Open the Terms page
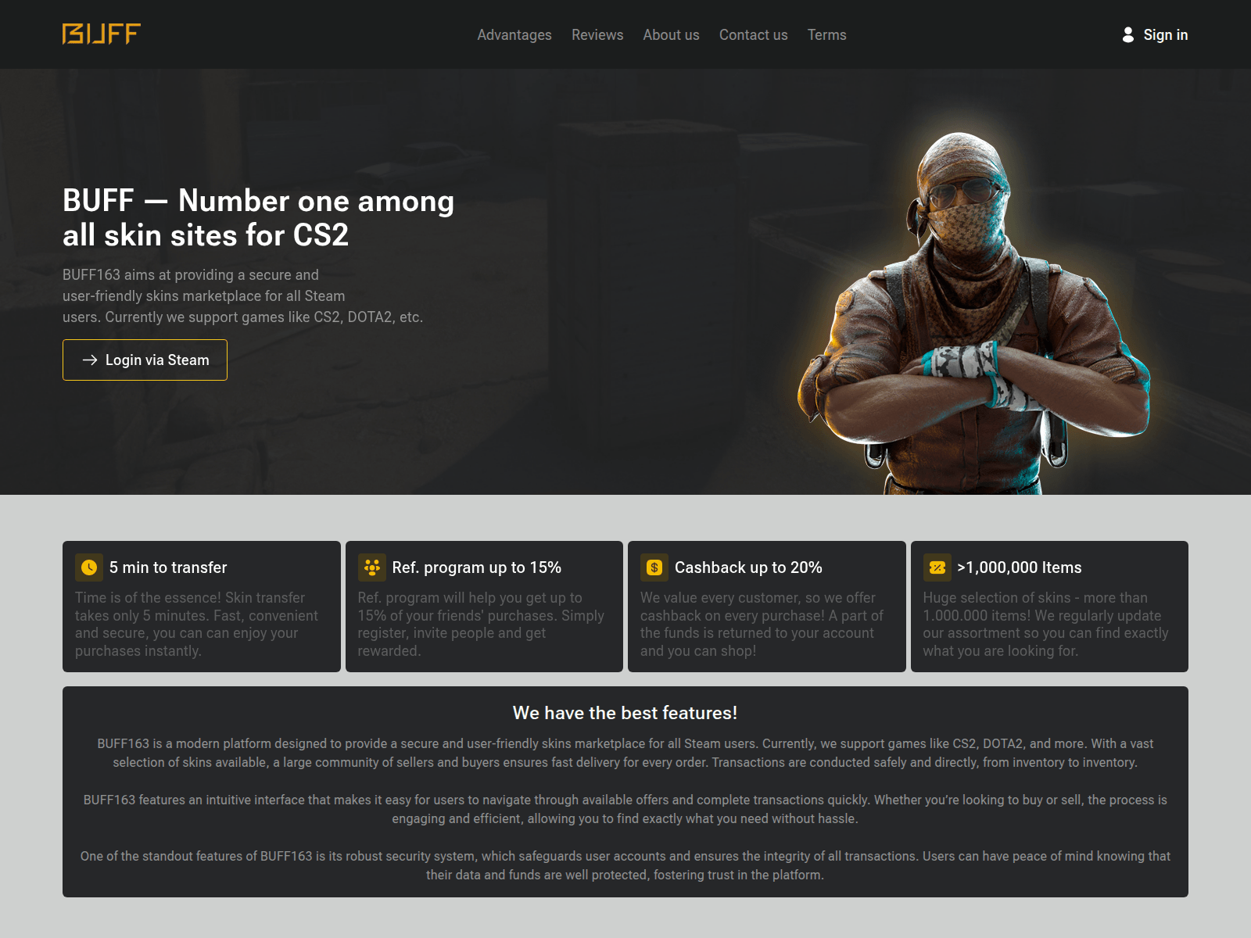 click(x=826, y=34)
